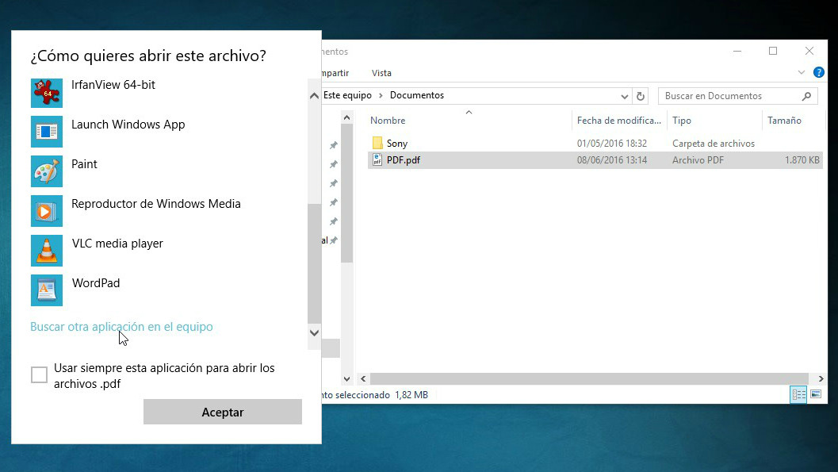Select Reproductor de Windows Media label
Image resolution: width=838 pixels, height=472 pixels.
pos(156,204)
